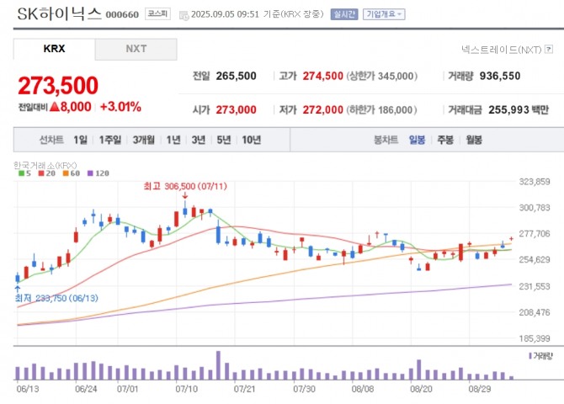This screenshot has width=564, height=404.
Task: Click the 한국거래소(KRX) chart caption
Action: pyautogui.click(x=45, y=165)
